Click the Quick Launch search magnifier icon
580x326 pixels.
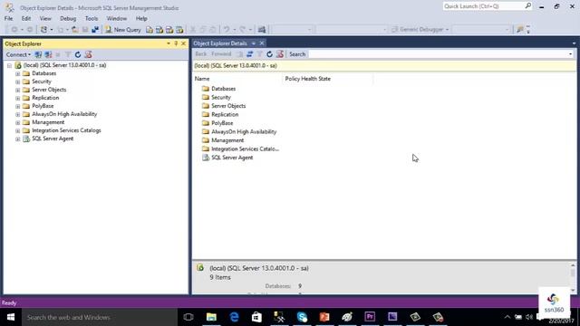527,6
